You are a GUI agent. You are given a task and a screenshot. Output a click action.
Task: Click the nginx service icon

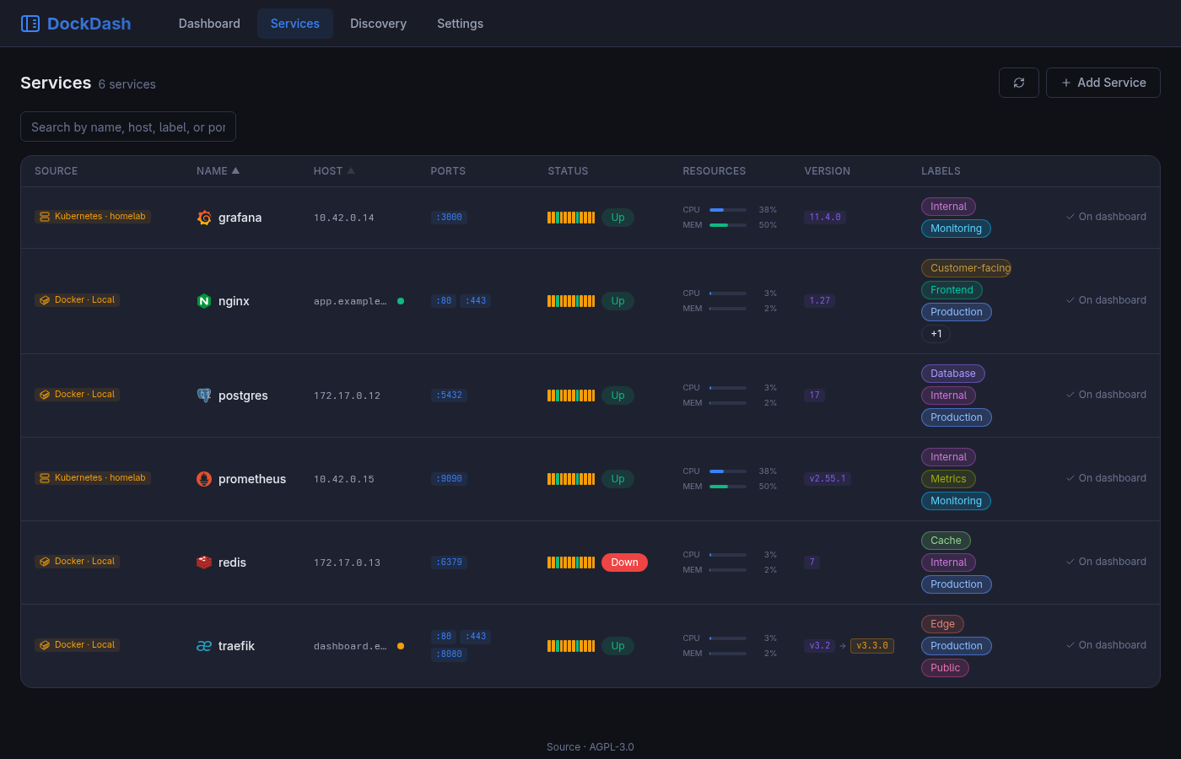click(204, 301)
